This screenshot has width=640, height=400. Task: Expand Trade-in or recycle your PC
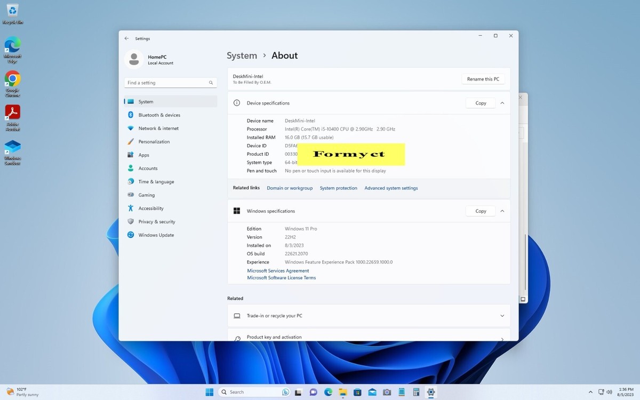[502, 316]
